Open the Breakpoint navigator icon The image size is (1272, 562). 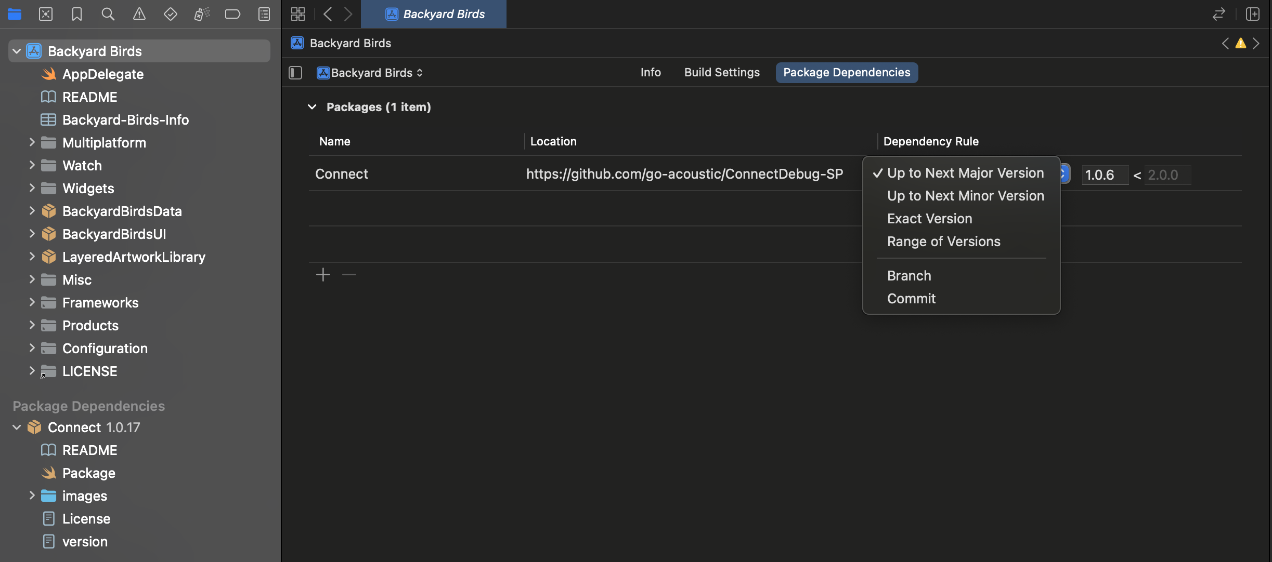232,14
